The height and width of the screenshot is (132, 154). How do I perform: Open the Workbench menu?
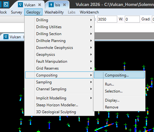click(x=89, y=12)
